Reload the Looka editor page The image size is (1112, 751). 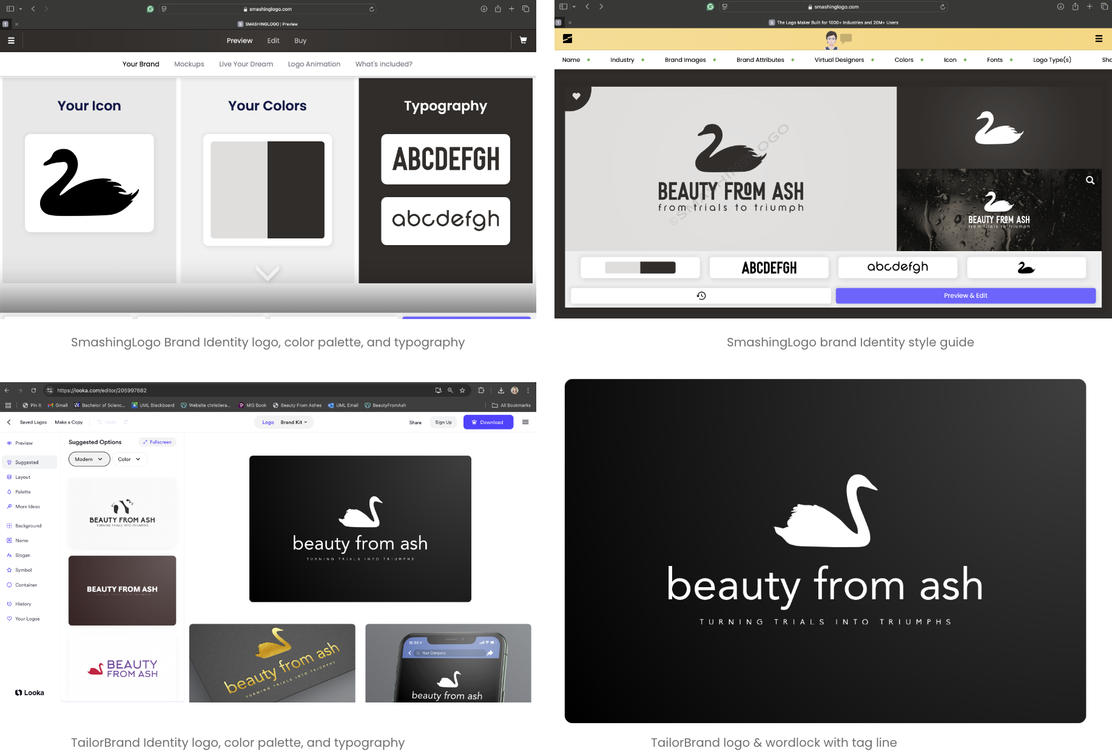(33, 391)
